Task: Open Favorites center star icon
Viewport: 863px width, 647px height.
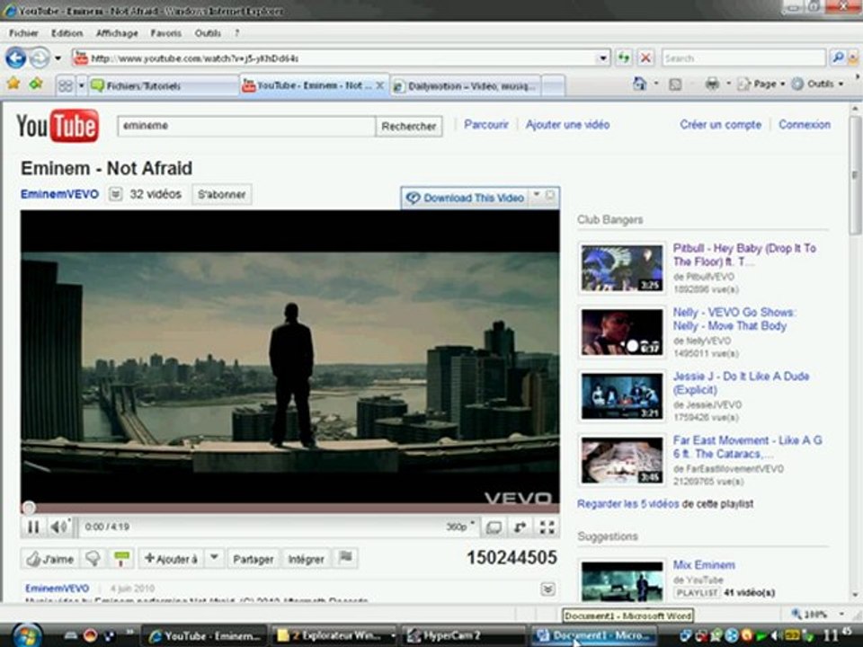Action: [13, 84]
